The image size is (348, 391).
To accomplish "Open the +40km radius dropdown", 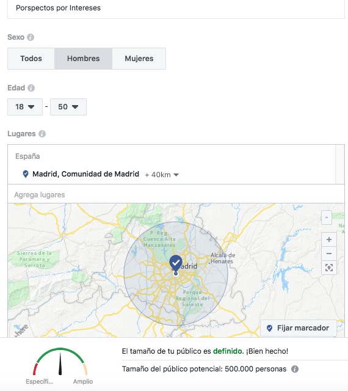I will (x=162, y=175).
